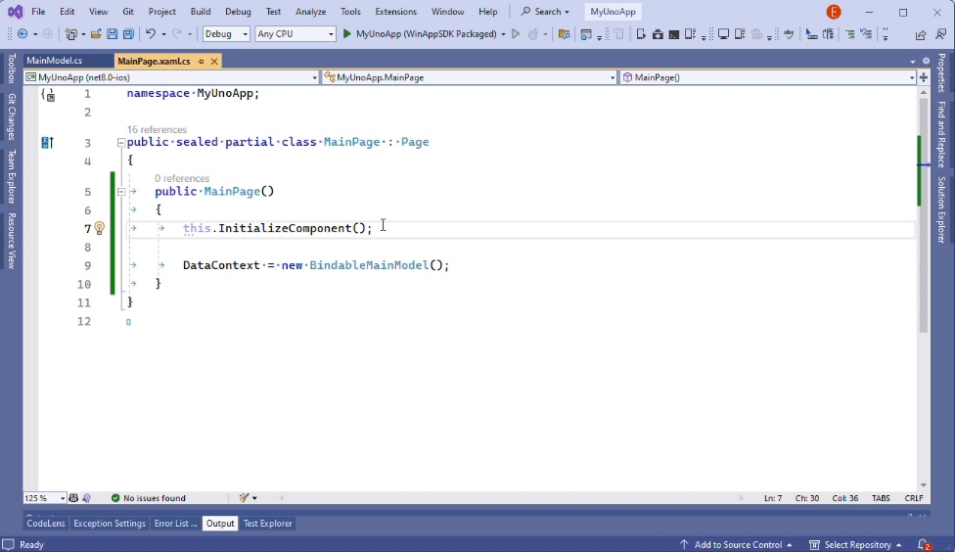This screenshot has width=955, height=552.
Task: Click the Undo arrow icon
Action: pos(151,34)
